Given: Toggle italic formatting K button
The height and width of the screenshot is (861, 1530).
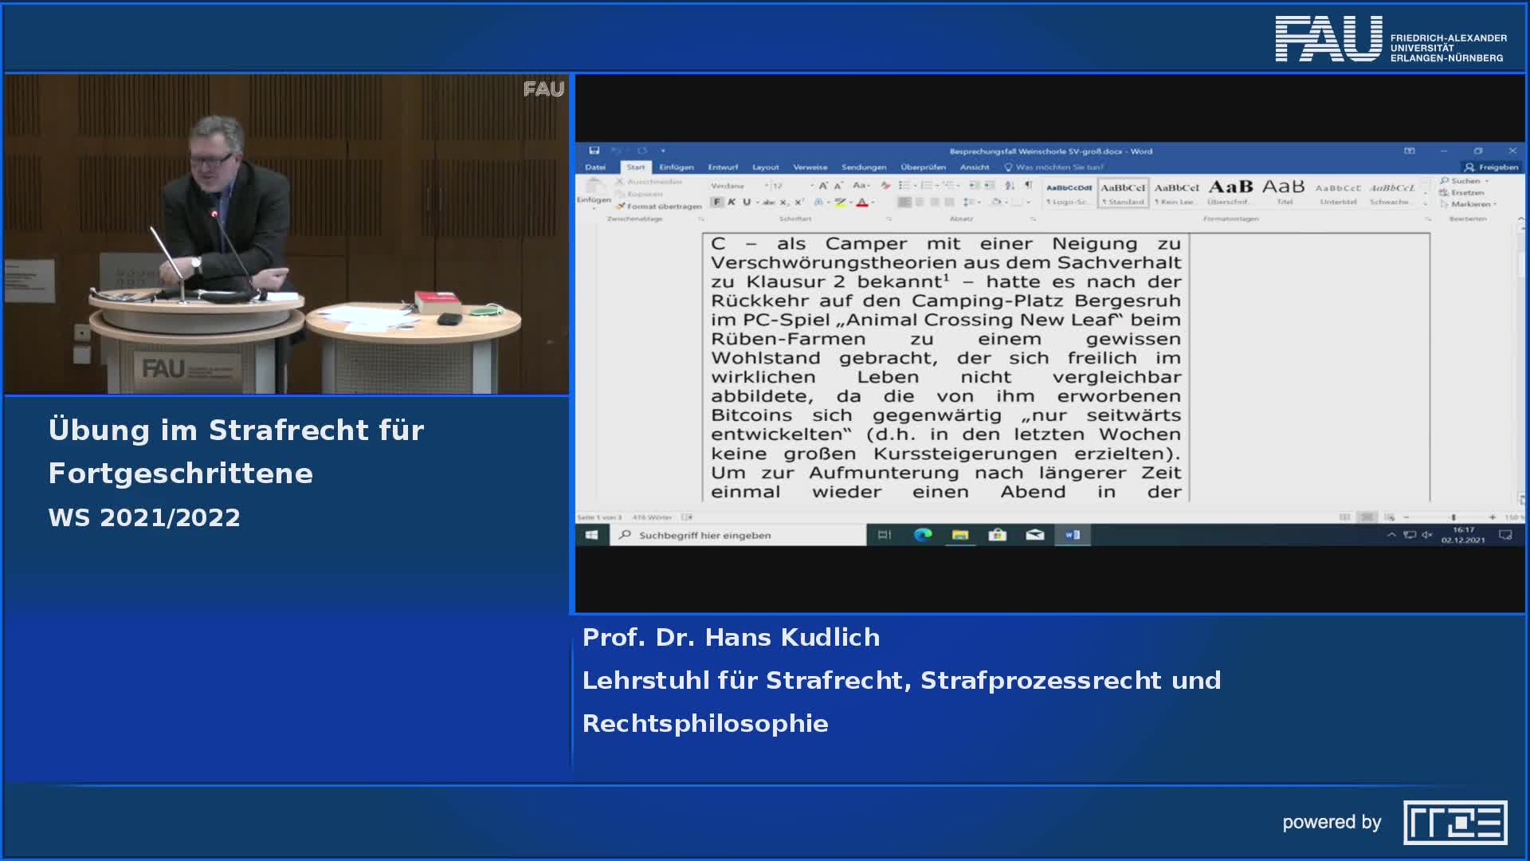Looking at the screenshot, I should click(x=732, y=202).
